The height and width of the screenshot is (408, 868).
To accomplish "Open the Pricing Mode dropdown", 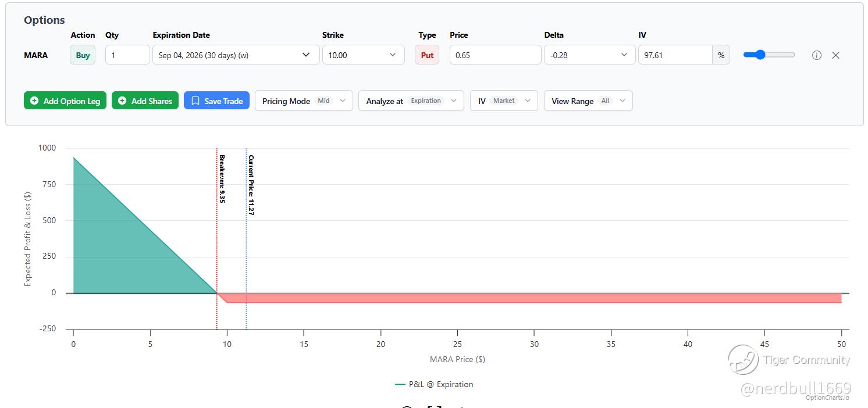I will [304, 101].
